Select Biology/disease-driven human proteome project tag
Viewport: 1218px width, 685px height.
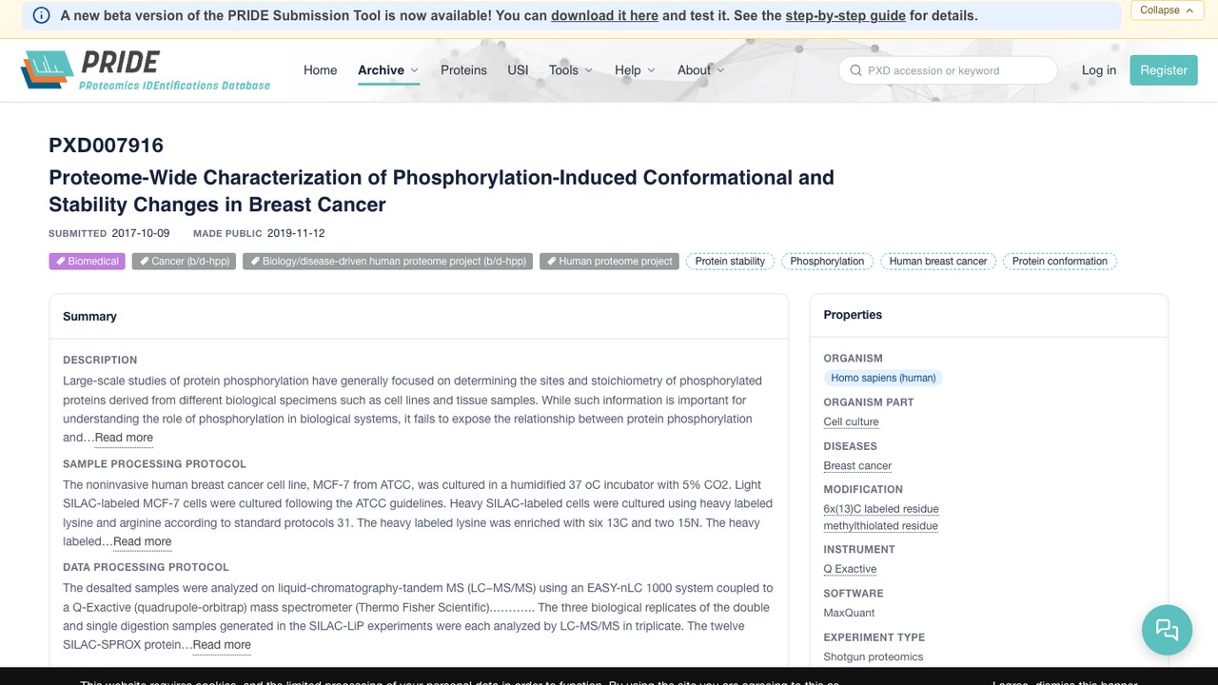388,261
